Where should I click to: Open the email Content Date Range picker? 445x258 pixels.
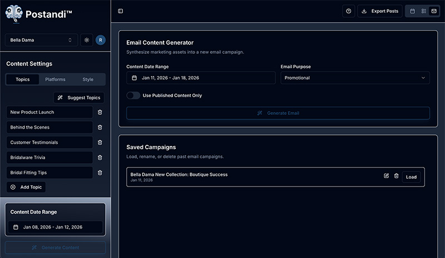click(x=201, y=78)
